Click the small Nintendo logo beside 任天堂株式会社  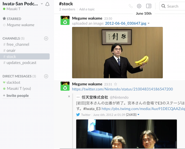click(78, 97)
